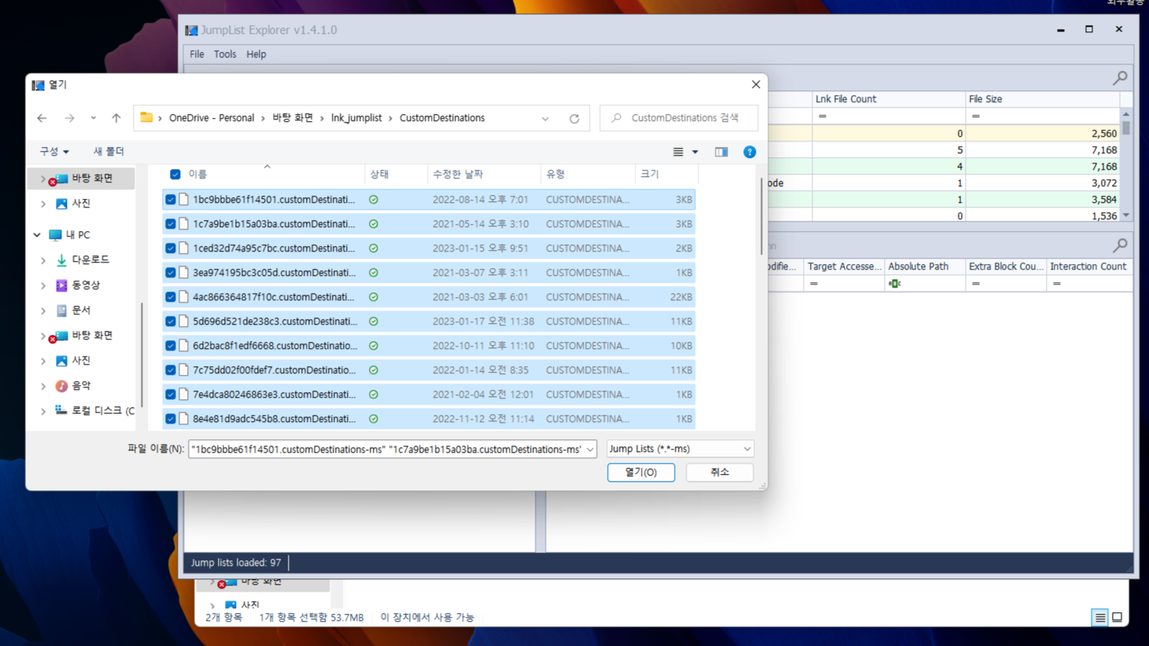Click the 새 폴더 new folder button

pyautogui.click(x=109, y=152)
